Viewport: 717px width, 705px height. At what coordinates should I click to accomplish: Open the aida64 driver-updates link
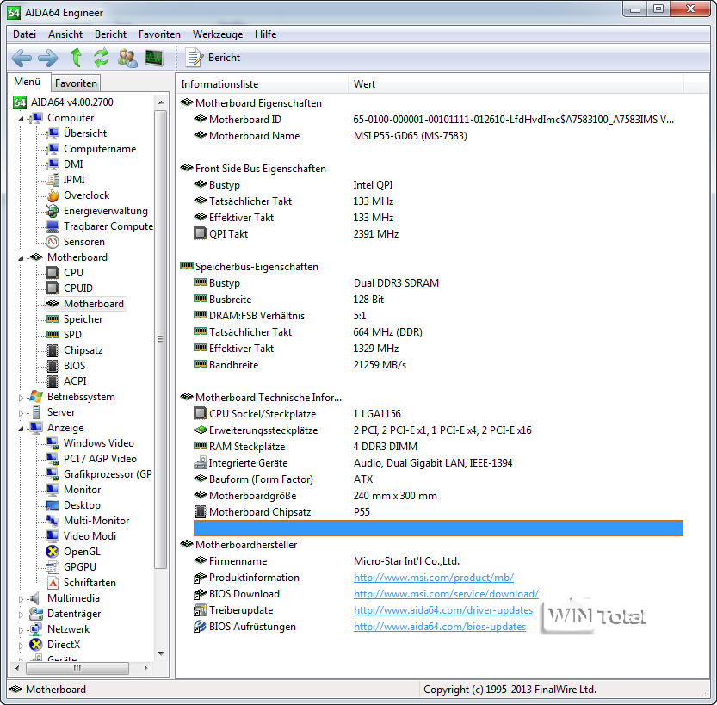(442, 610)
